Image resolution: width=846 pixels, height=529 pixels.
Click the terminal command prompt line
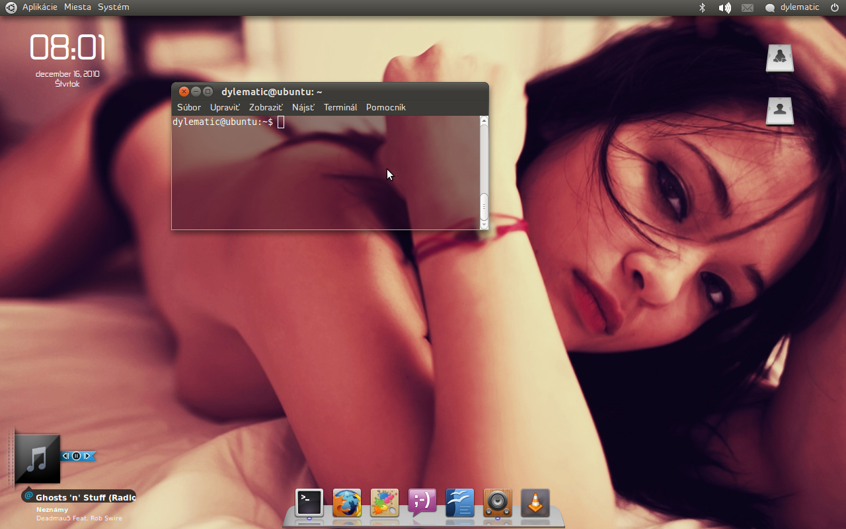(x=228, y=122)
